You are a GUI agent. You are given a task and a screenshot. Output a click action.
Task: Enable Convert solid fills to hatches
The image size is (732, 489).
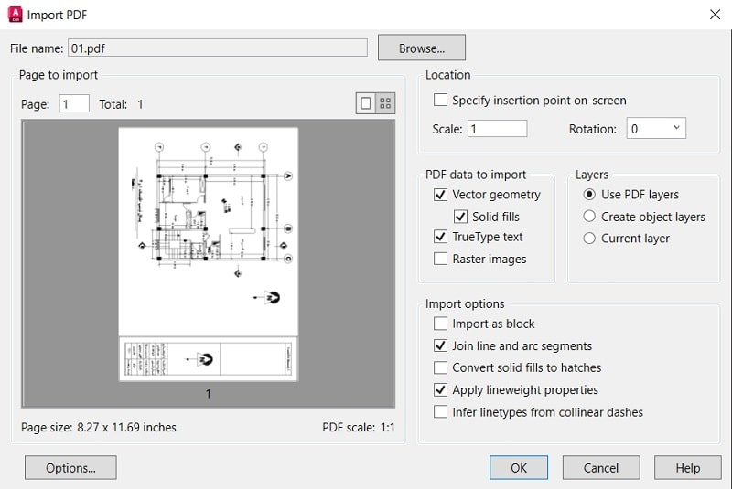[x=441, y=367]
